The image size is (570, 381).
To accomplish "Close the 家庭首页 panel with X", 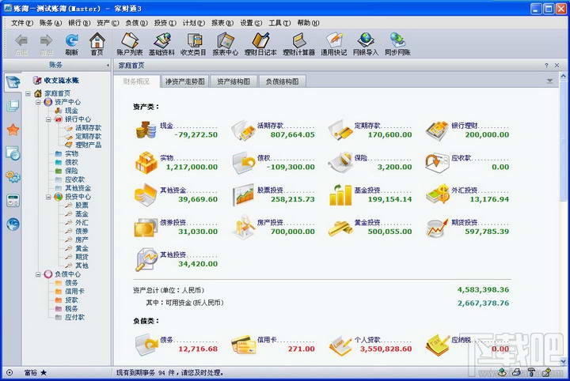I will [x=557, y=66].
